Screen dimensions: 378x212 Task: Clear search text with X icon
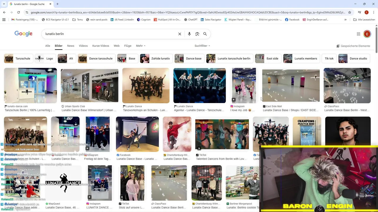180,34
